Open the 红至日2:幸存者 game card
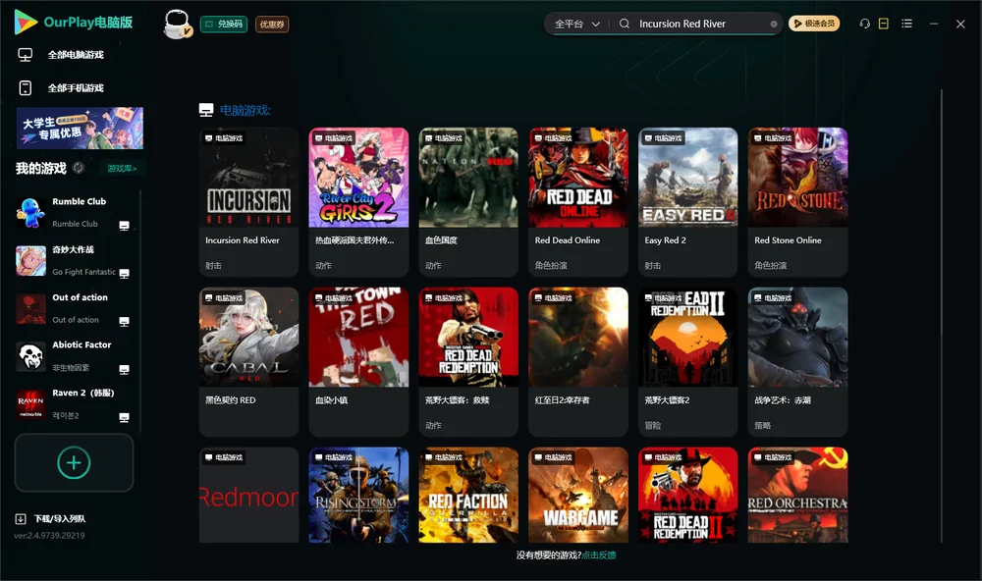This screenshot has width=982, height=581. click(x=578, y=361)
